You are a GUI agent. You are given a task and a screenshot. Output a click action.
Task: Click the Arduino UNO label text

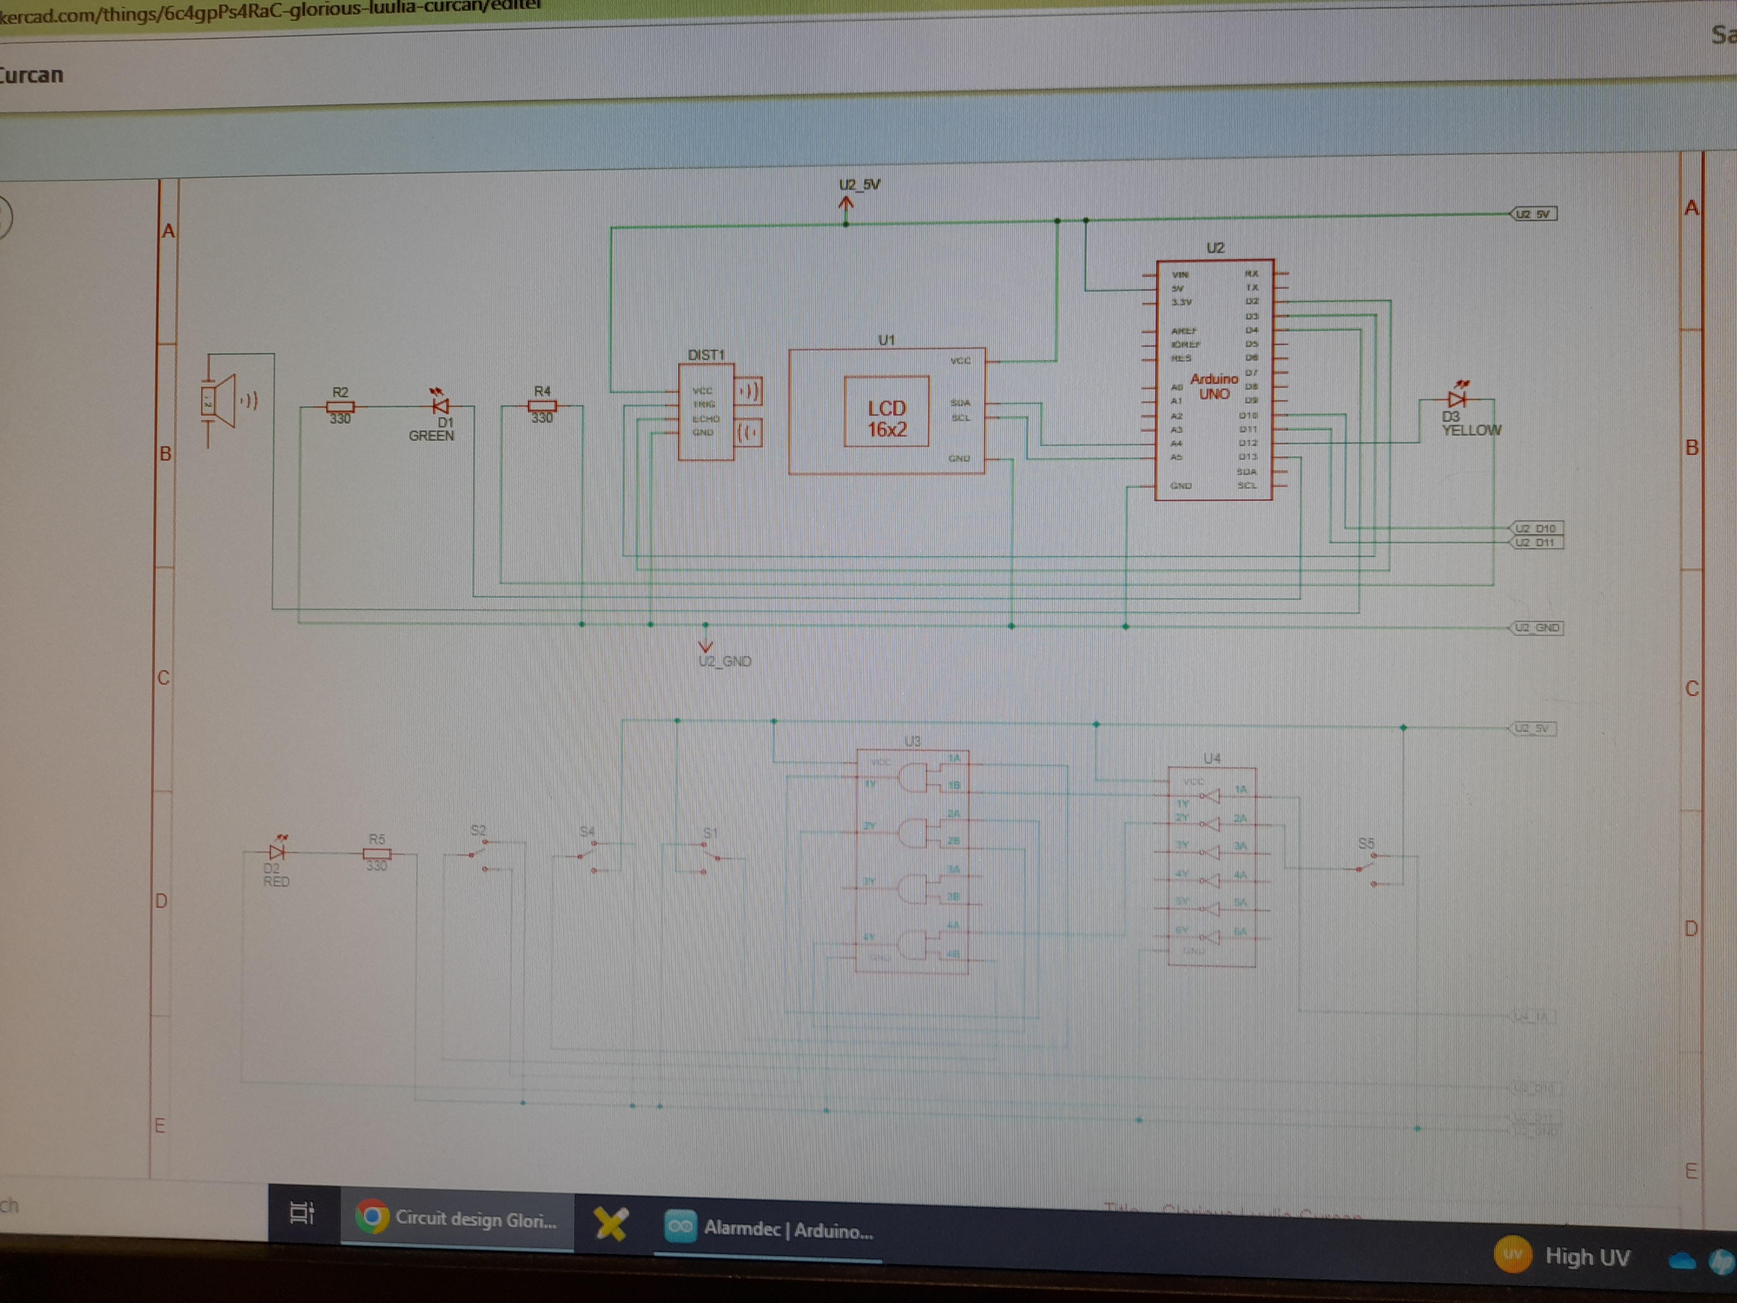click(1214, 386)
